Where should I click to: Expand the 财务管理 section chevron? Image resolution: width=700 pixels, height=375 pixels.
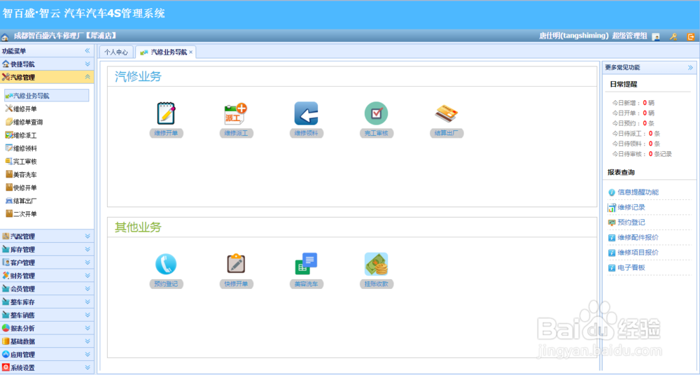87,276
